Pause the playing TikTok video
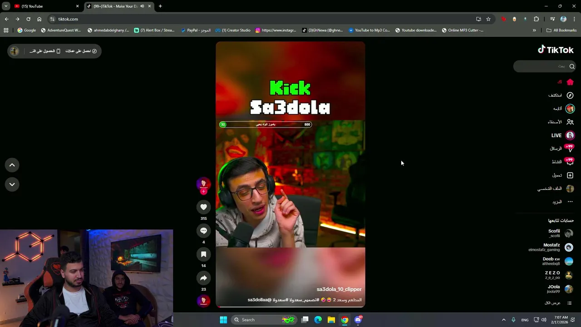The width and height of the screenshot is (581, 327). [x=290, y=174]
